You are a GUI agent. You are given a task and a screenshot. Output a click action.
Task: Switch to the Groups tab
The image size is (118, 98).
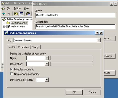pos(36,47)
